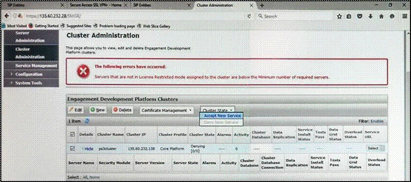The image size is (411, 182).
Task: Click the Server State column header
Action: (185, 163)
